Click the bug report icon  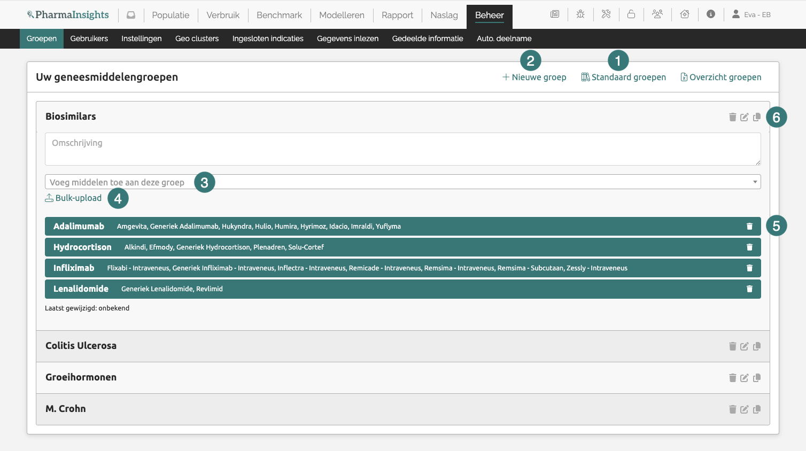[580, 14]
